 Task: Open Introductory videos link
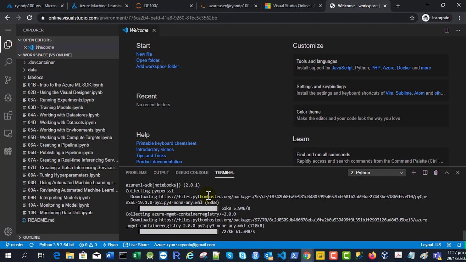click(155, 150)
